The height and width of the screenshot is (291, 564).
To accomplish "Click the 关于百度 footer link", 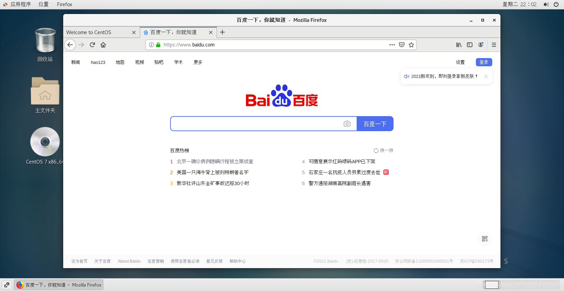I will 102,261.
